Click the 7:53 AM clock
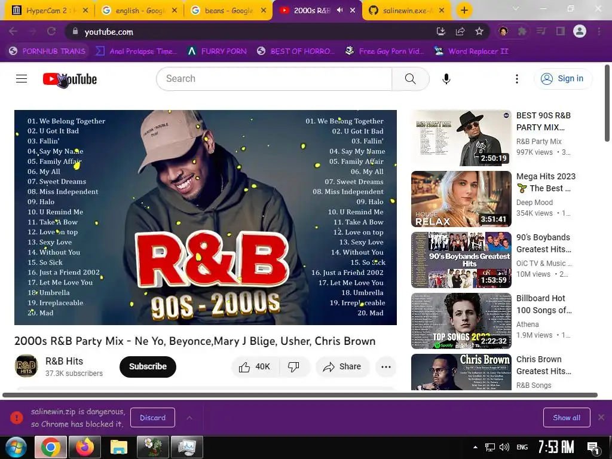This screenshot has height=459, width=612. (556, 447)
